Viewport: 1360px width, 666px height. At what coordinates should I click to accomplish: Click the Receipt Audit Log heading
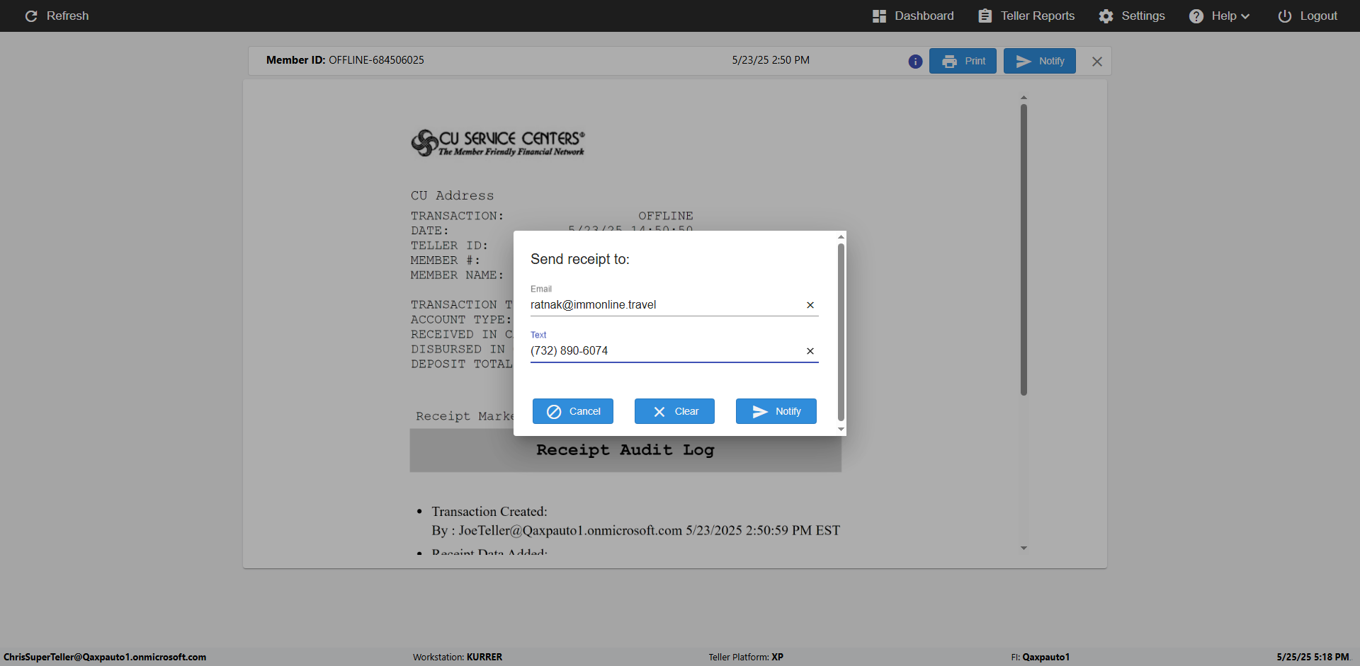coord(625,450)
